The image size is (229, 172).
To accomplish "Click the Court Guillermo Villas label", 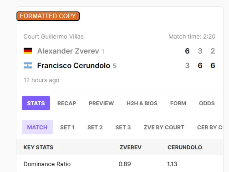I will point(54,37).
